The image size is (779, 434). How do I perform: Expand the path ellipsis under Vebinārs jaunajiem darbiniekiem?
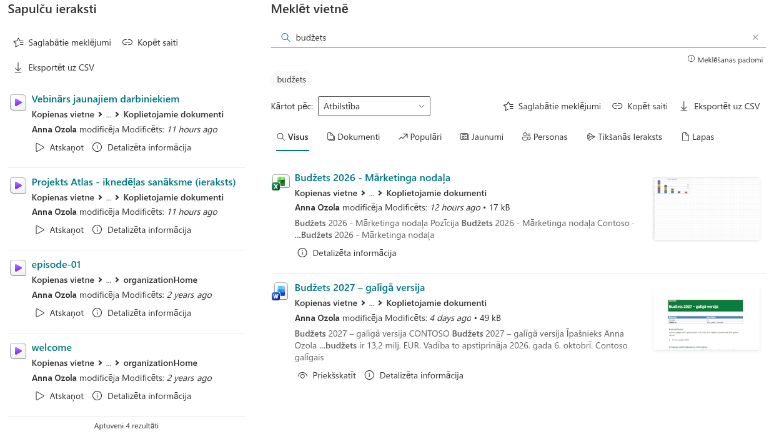click(x=110, y=115)
